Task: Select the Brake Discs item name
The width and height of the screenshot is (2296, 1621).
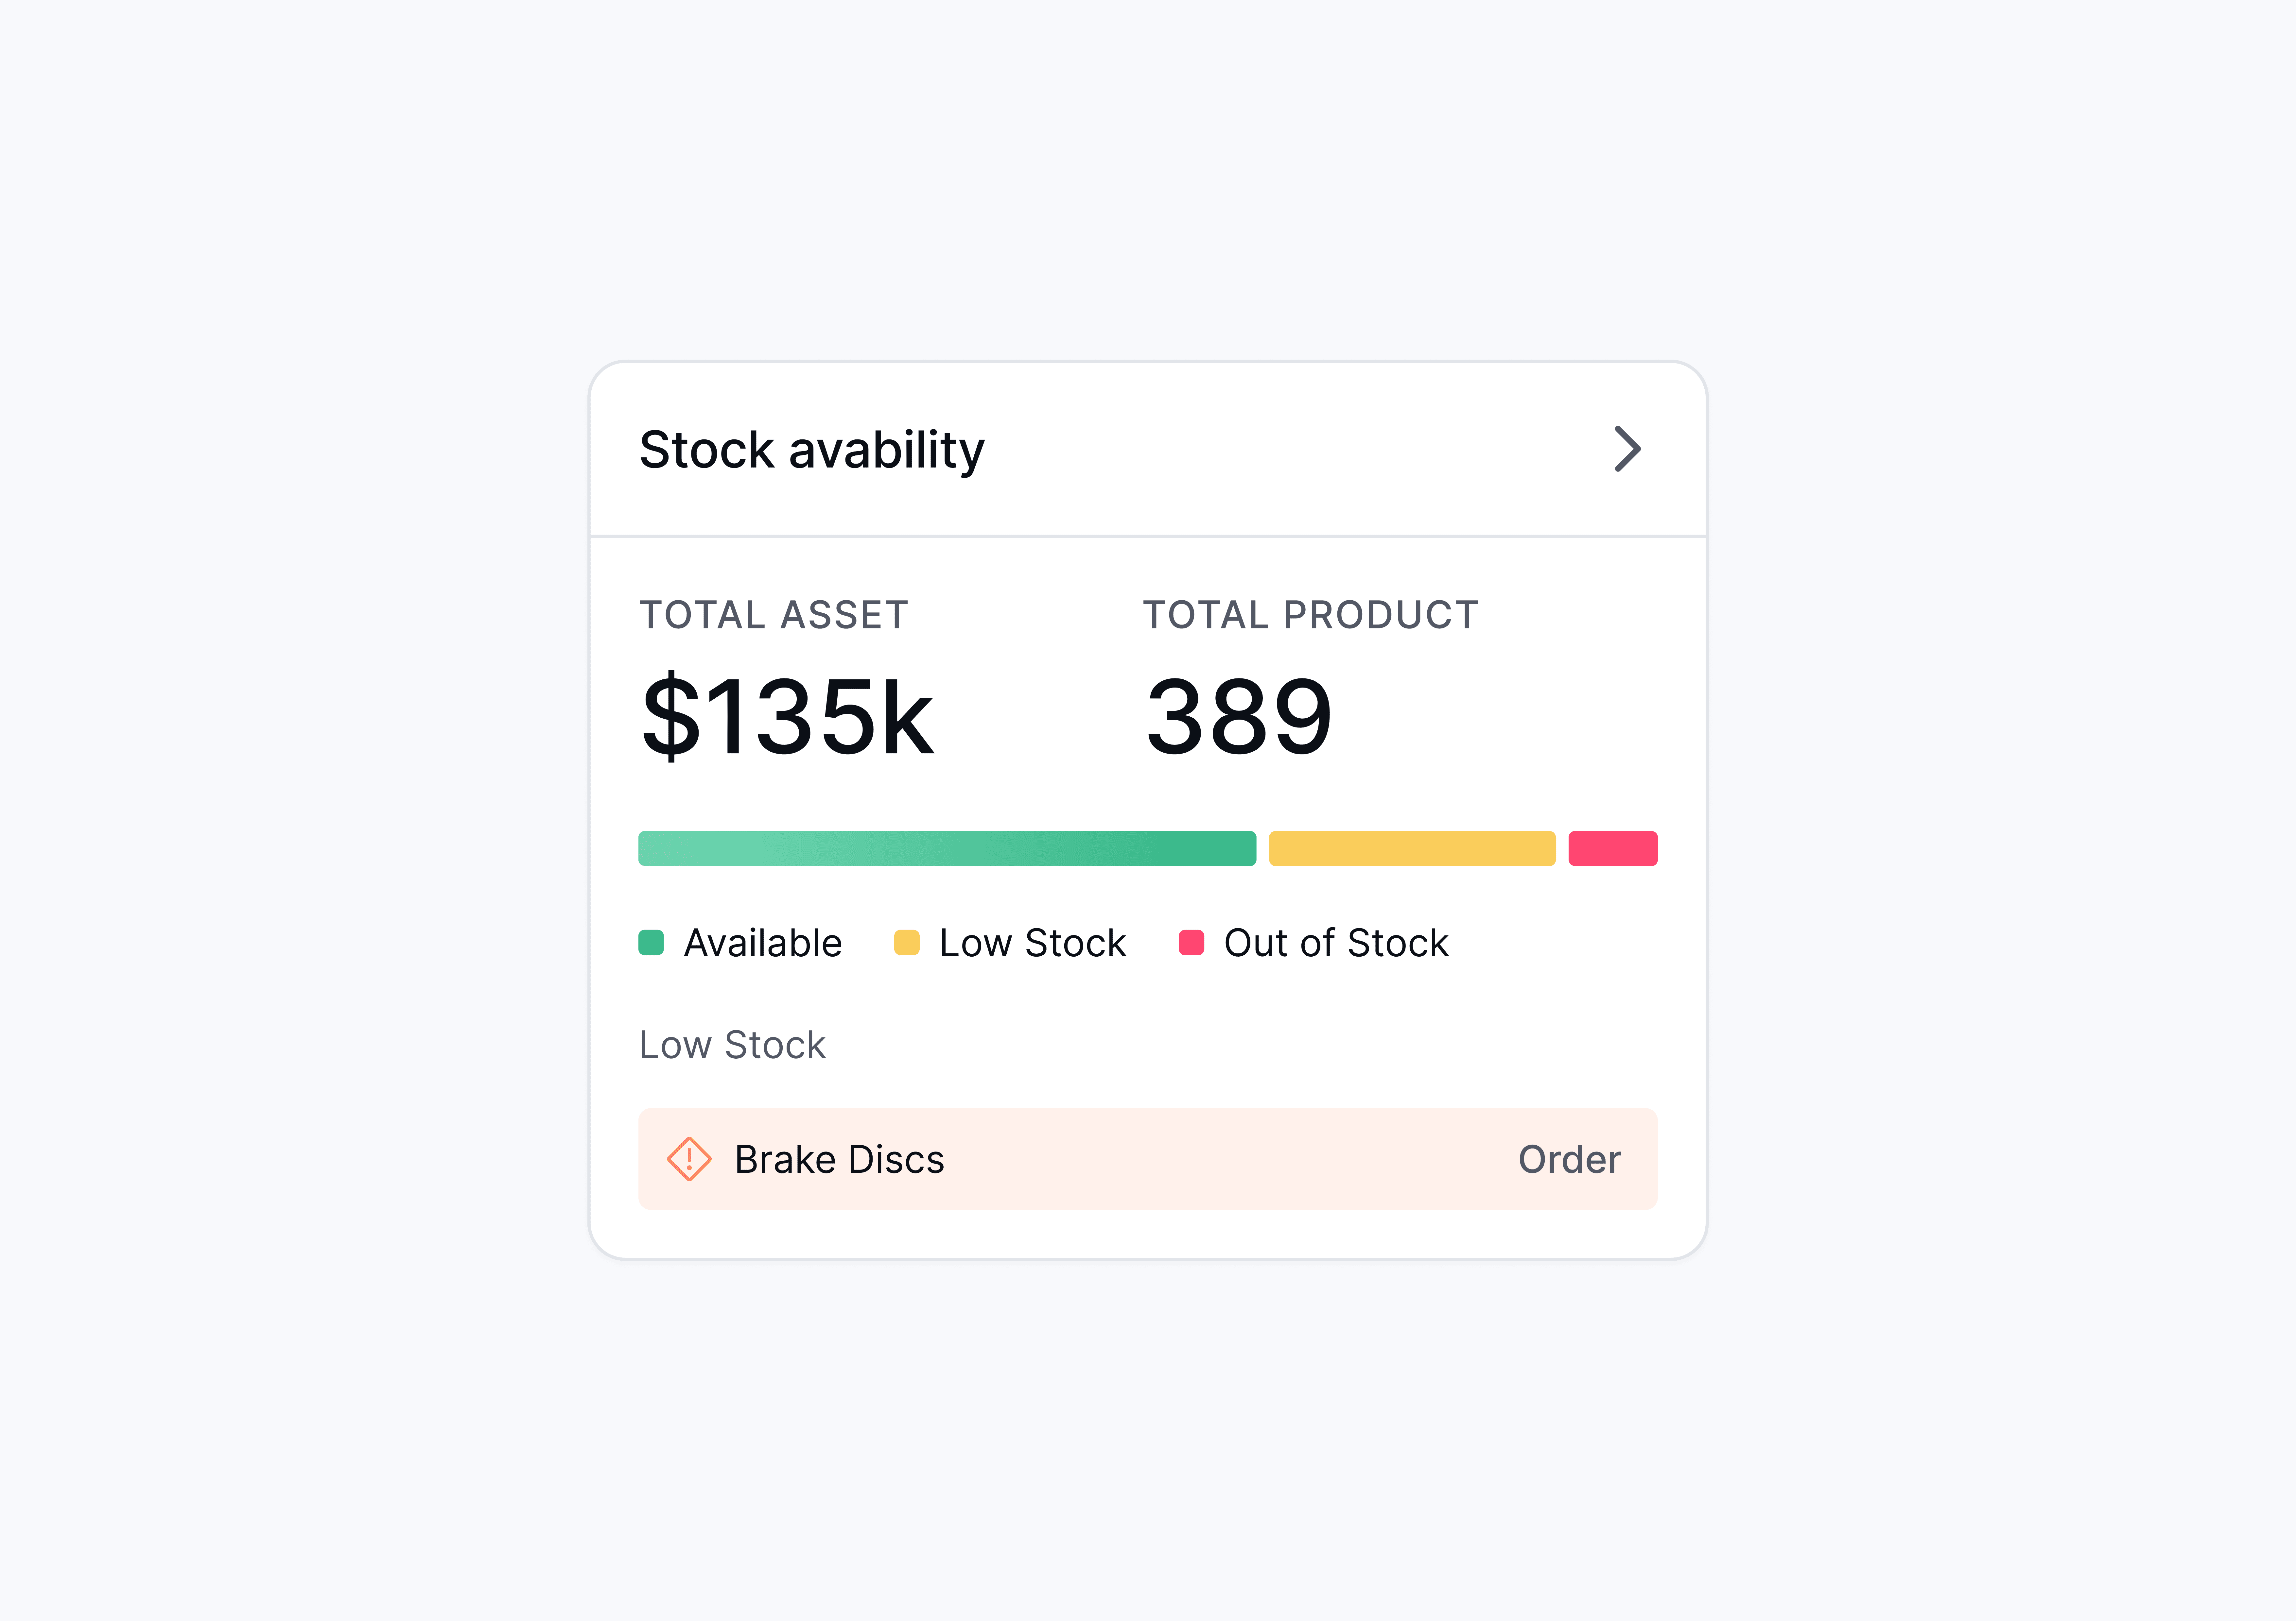Action: 839,1159
